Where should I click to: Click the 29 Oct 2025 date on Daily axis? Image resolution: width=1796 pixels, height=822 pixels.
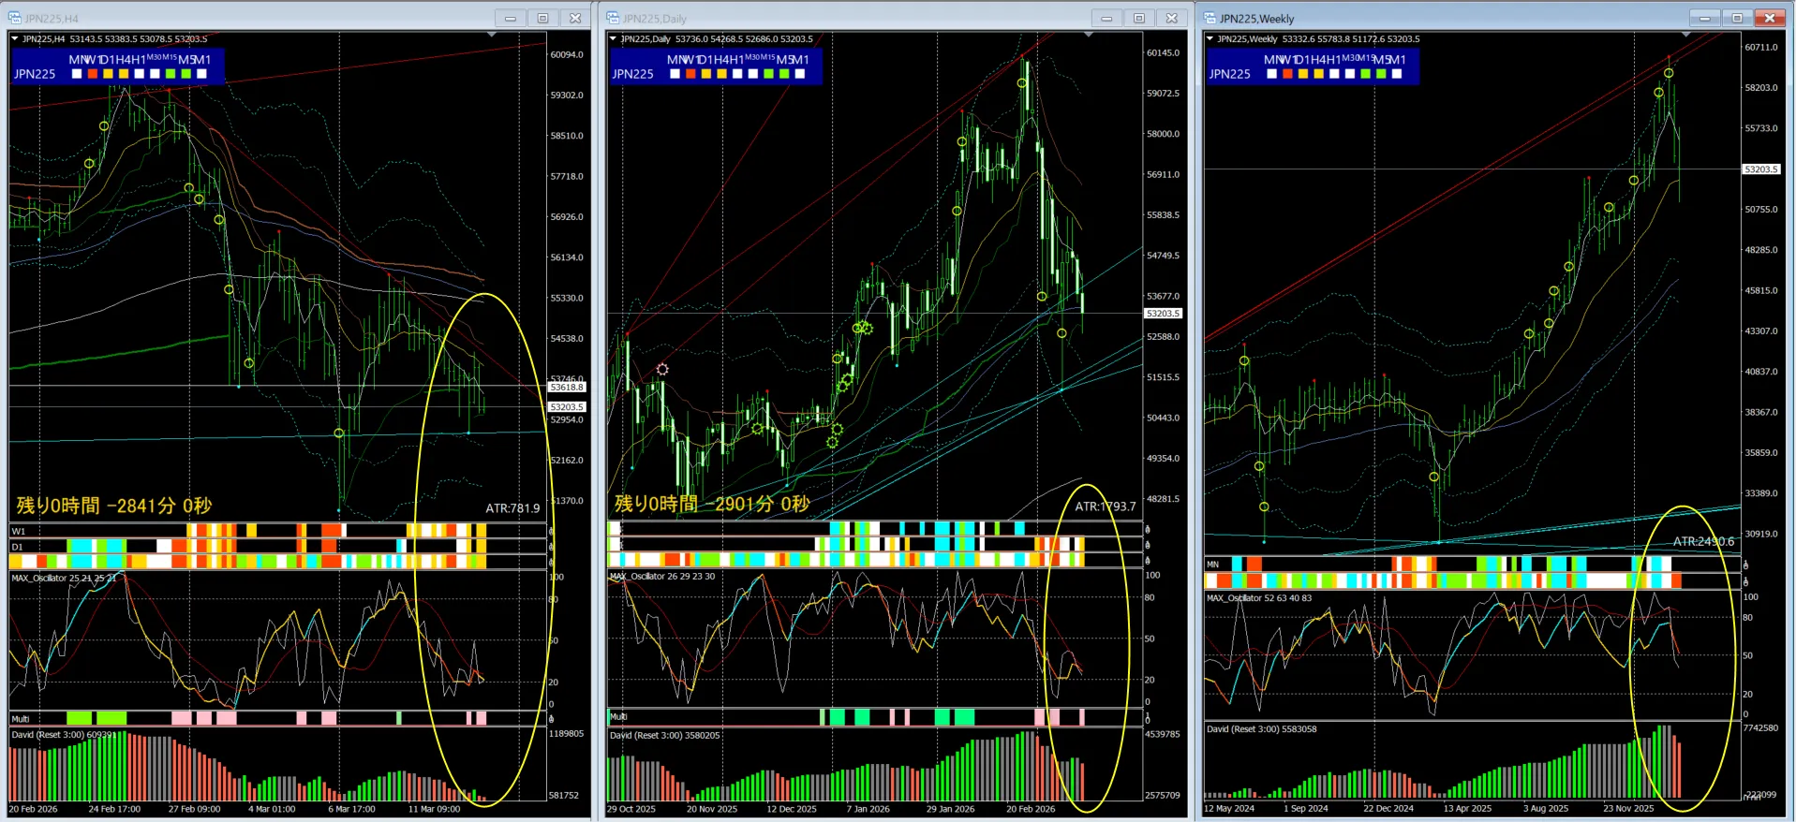coord(631,809)
